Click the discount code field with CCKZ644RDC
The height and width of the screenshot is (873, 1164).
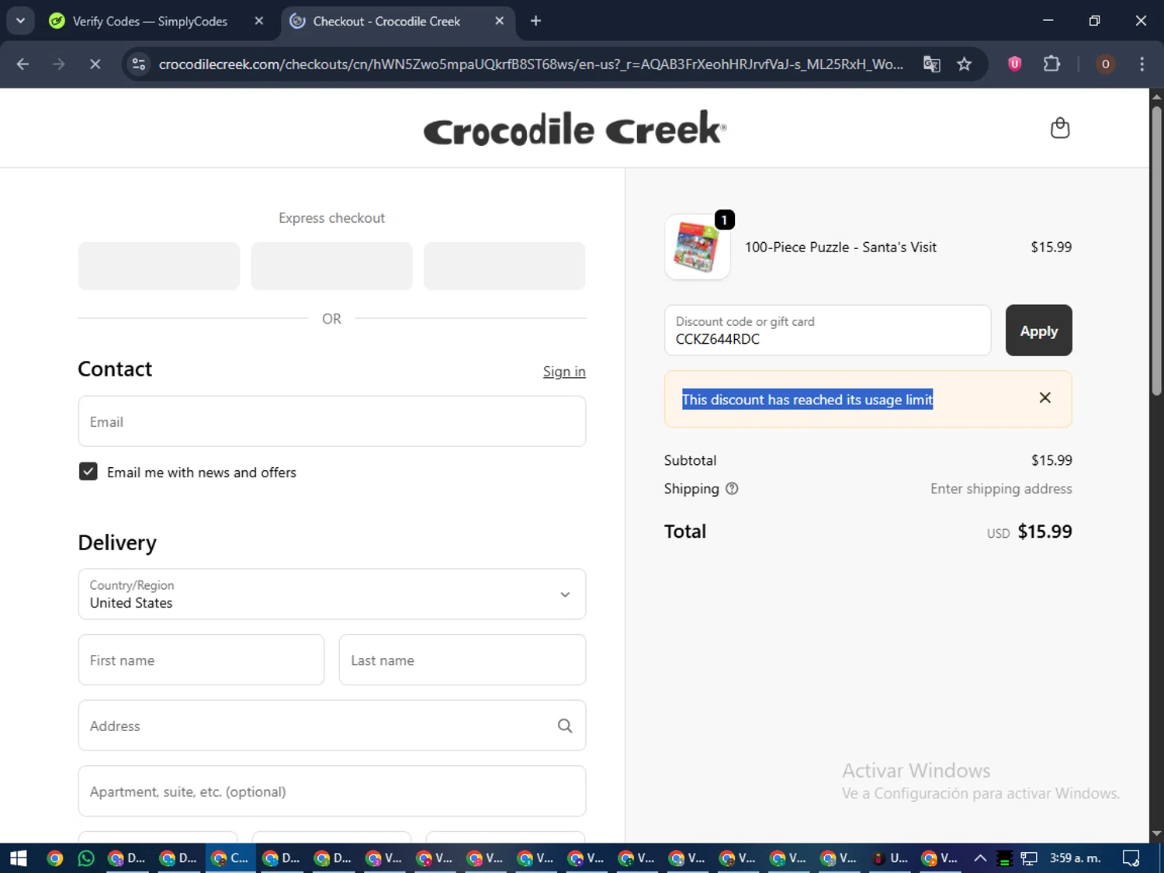[x=827, y=331]
